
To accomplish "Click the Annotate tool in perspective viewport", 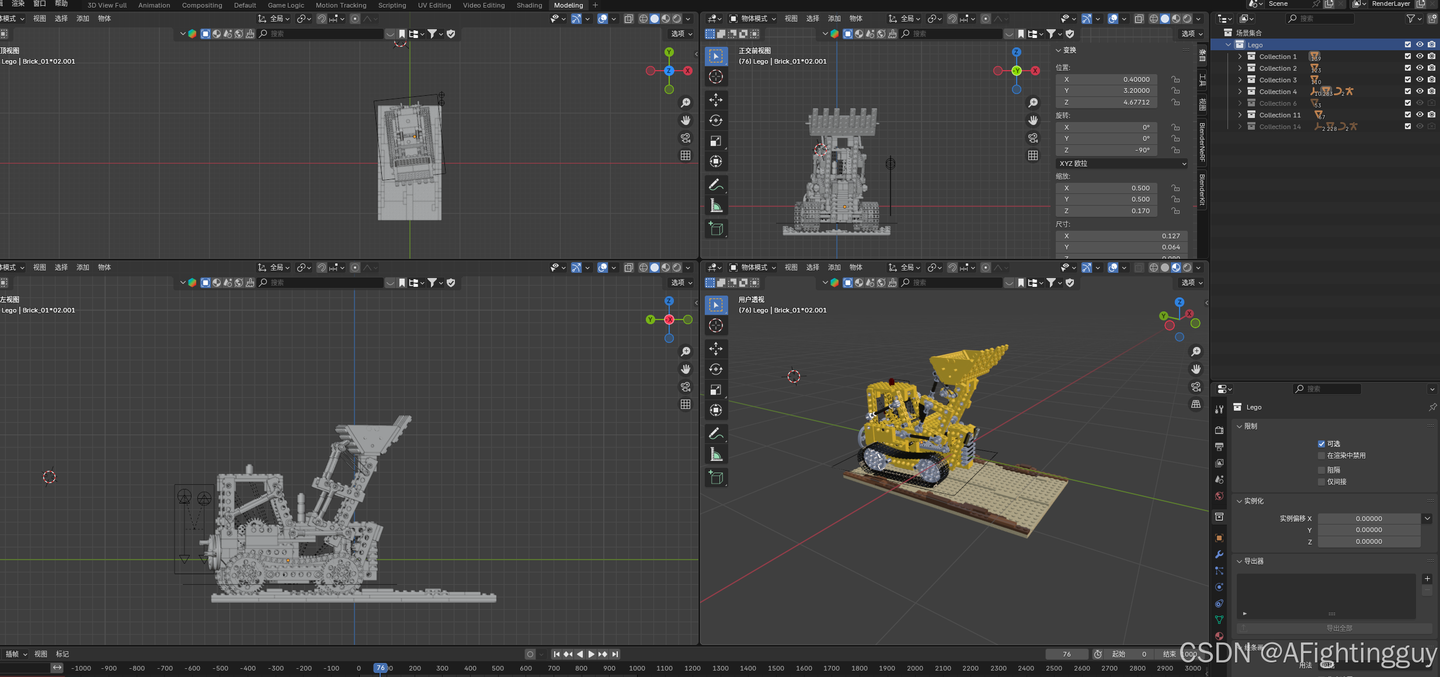I will point(716,433).
